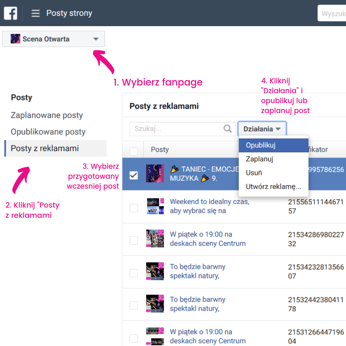Expand the Scena Otwarta fanpage selector
Viewport: 346px width, 346px height.
pos(95,39)
